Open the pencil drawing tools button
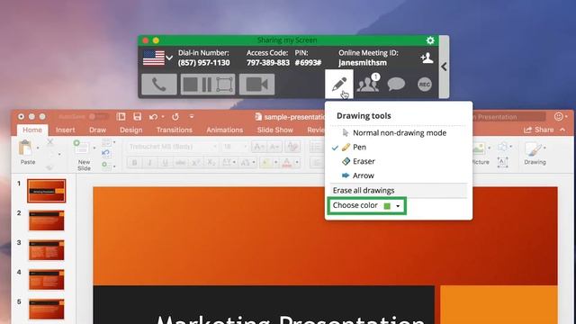Image resolution: width=576 pixels, height=324 pixels. tap(339, 84)
